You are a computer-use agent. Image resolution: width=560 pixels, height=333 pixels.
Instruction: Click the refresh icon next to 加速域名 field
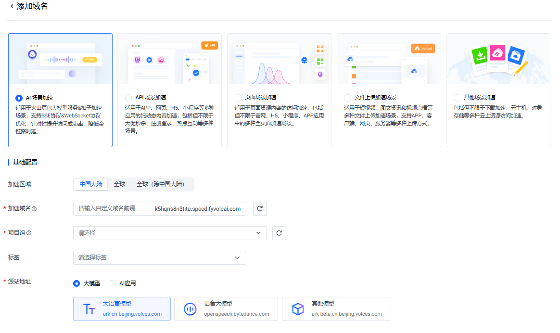coord(260,208)
